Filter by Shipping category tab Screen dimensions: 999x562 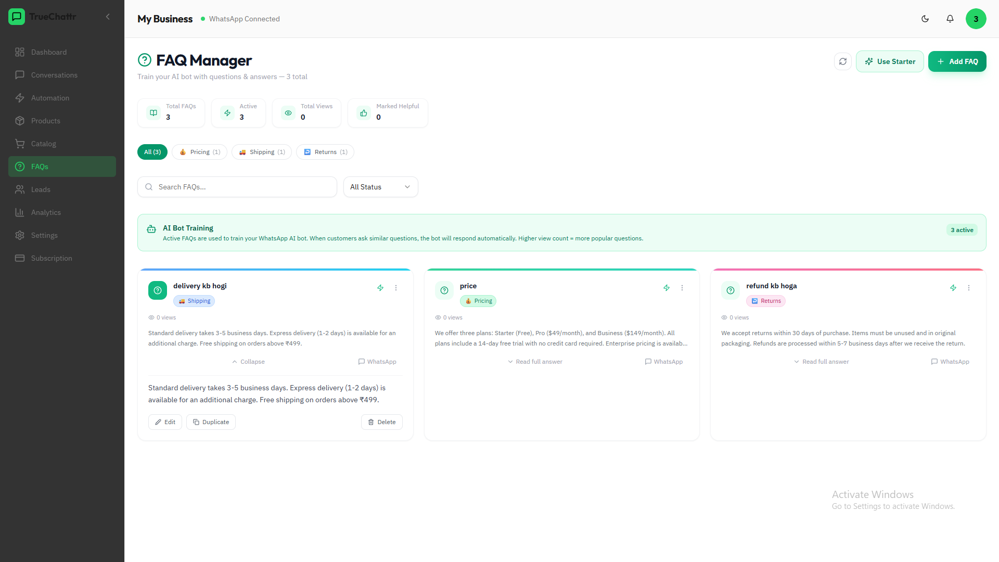click(262, 152)
